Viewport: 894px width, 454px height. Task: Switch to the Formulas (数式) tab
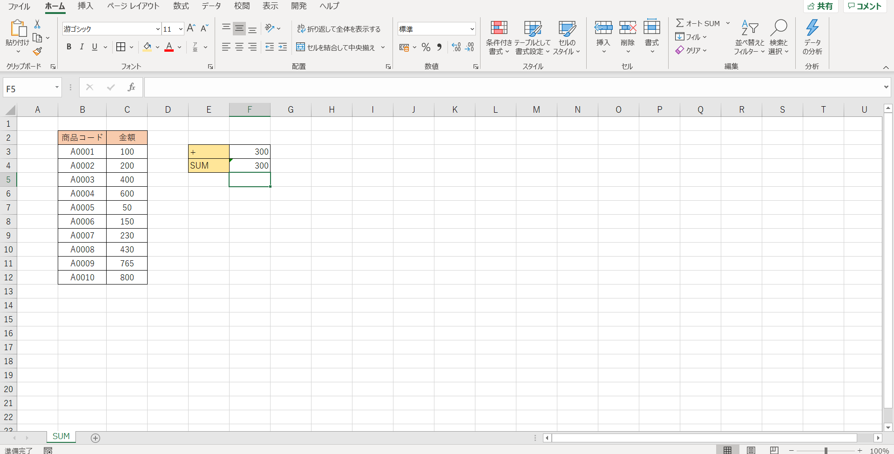(x=181, y=6)
